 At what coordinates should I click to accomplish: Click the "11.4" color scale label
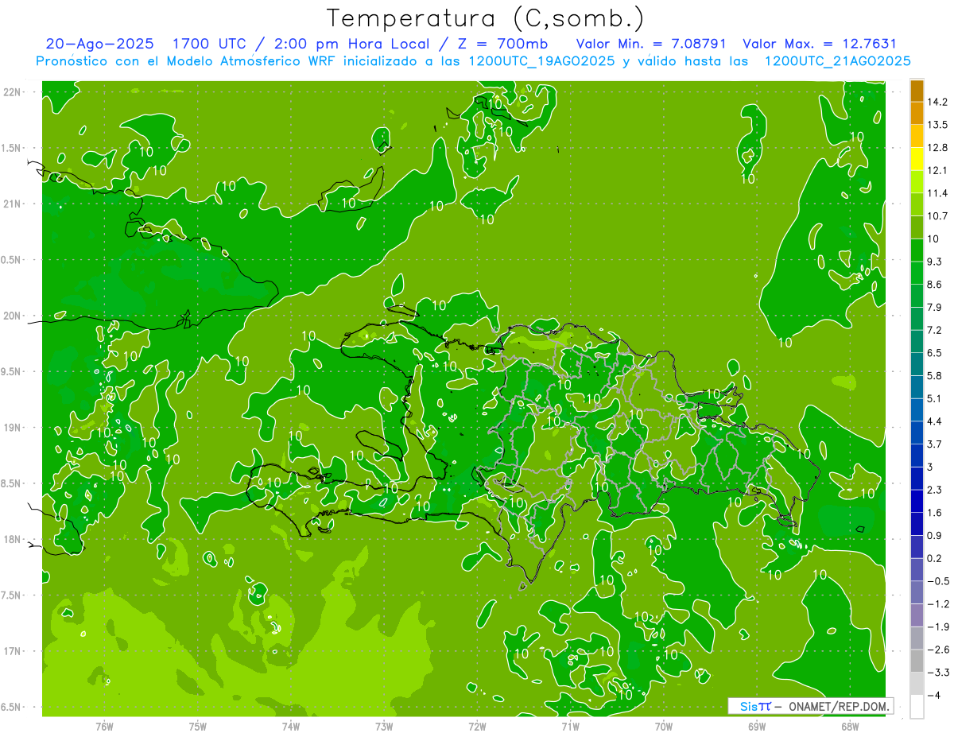click(937, 193)
